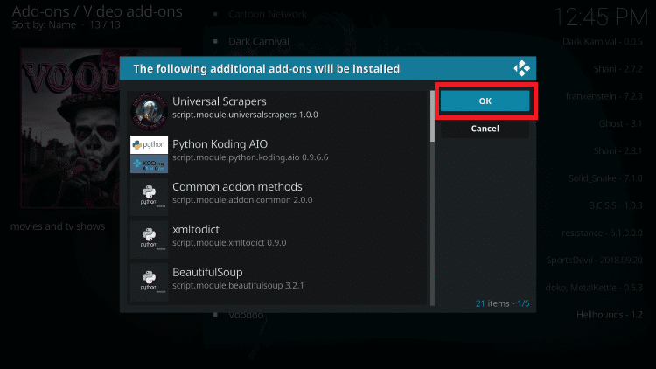
Task: Select Voodoo in the background add-on list
Action: point(246,315)
